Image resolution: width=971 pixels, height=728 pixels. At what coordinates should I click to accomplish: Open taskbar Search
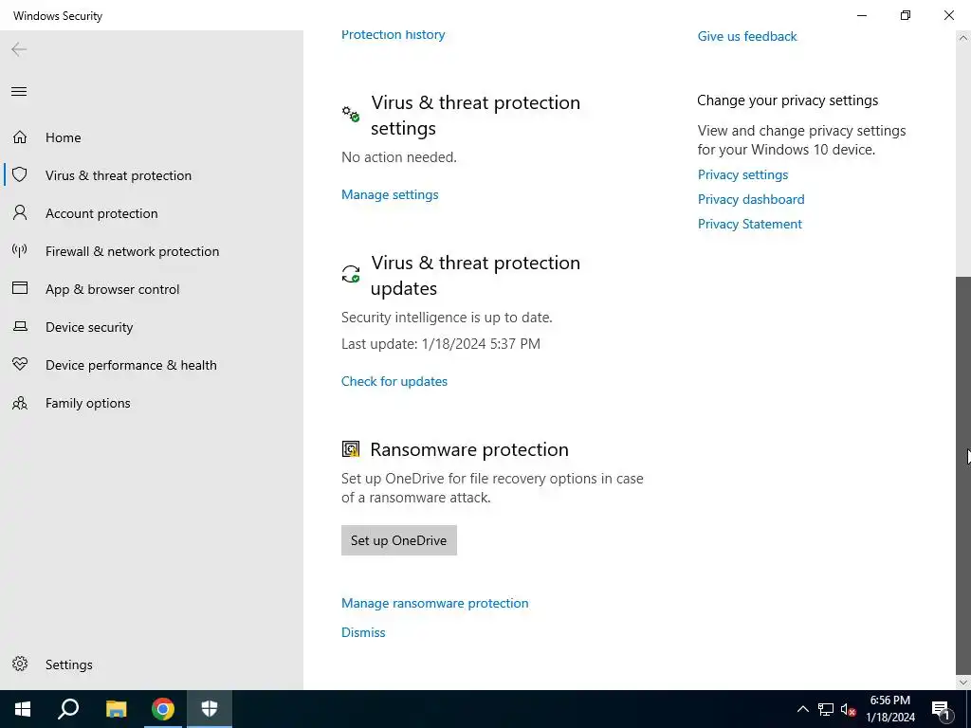click(x=68, y=709)
